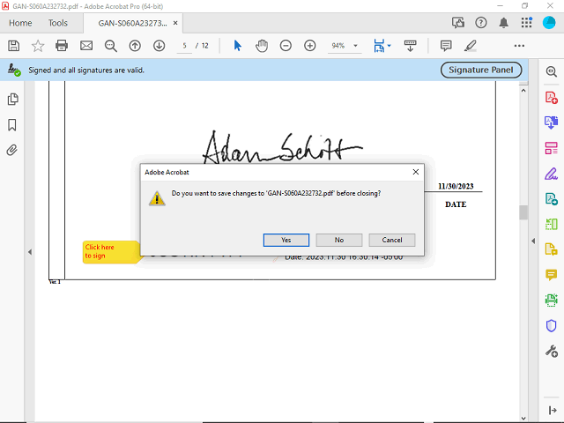Open the Attachments paperclip panel
The width and height of the screenshot is (564, 423).
pyautogui.click(x=11, y=150)
